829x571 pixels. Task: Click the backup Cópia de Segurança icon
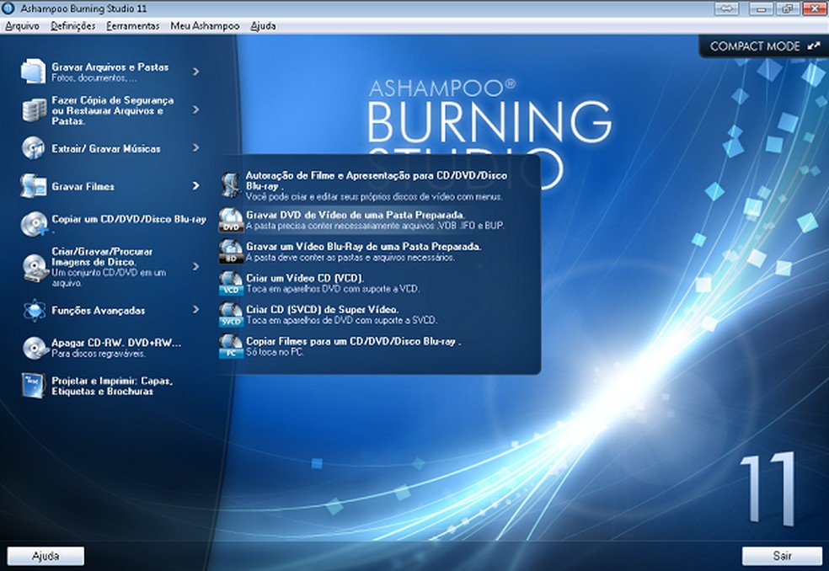34,109
